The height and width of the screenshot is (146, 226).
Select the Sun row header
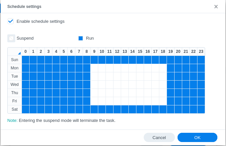pos(15,60)
